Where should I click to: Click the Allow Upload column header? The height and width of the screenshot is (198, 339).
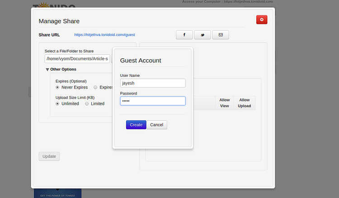pos(244,103)
